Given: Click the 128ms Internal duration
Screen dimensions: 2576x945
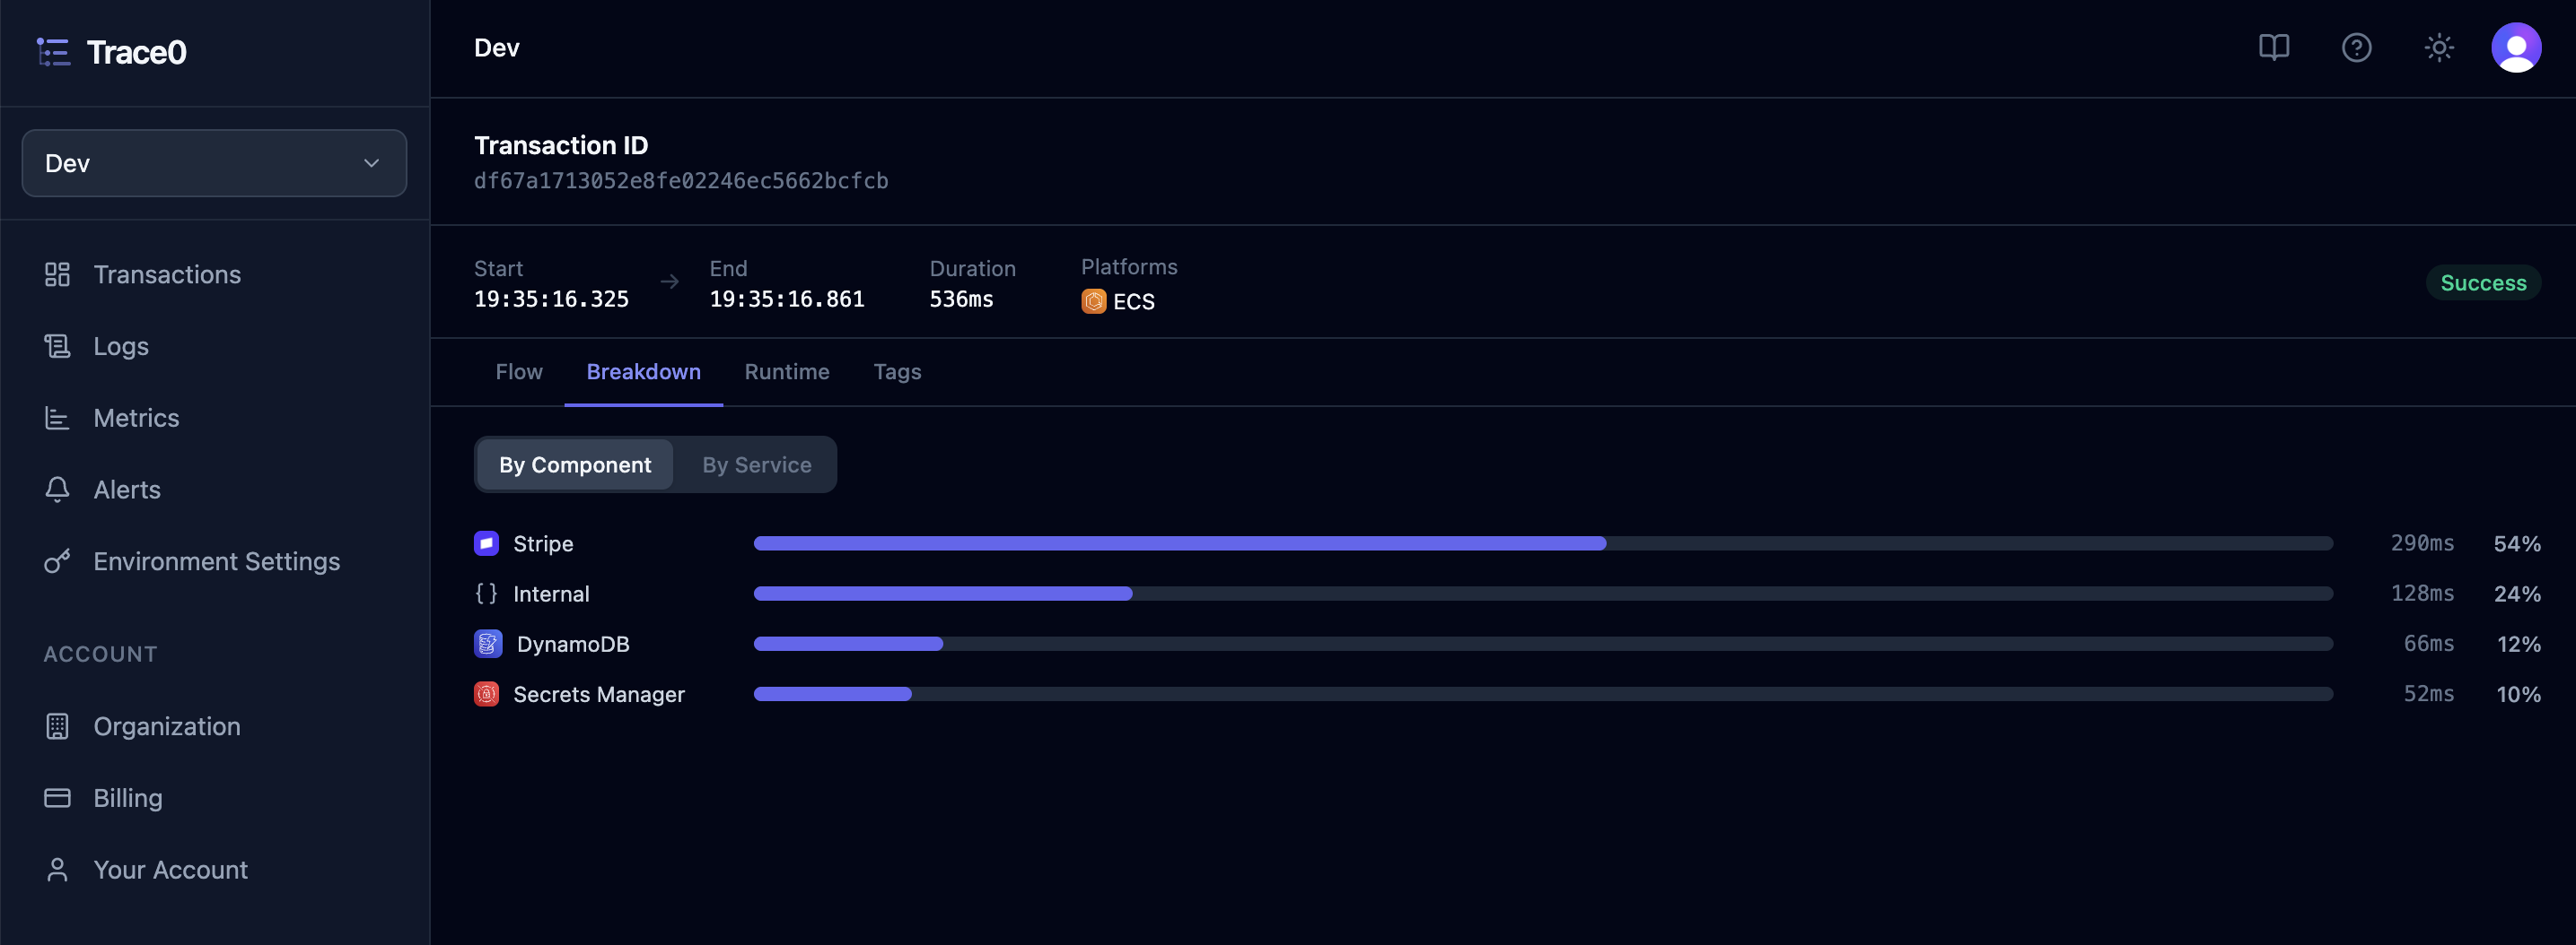Looking at the screenshot, I should coord(2421,594).
